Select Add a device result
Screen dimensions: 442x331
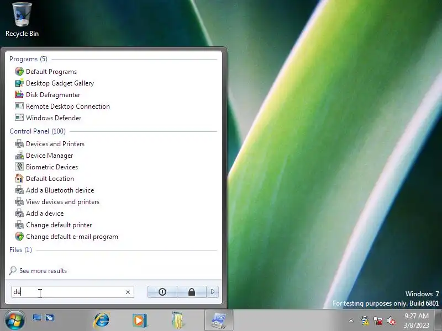click(45, 213)
